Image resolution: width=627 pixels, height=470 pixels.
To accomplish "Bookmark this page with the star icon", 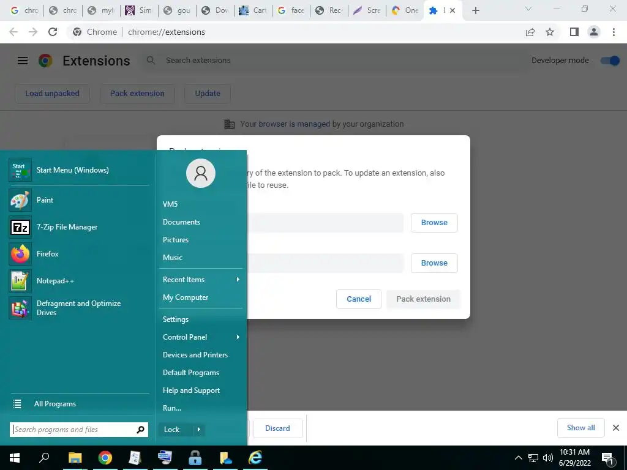I will (x=550, y=32).
